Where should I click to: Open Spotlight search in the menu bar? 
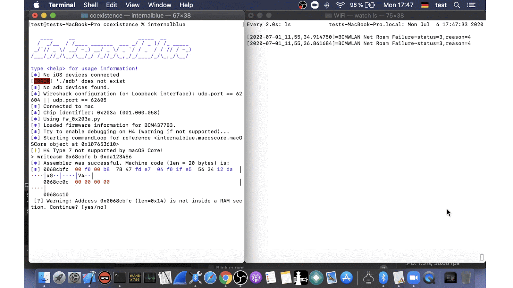click(x=457, y=5)
